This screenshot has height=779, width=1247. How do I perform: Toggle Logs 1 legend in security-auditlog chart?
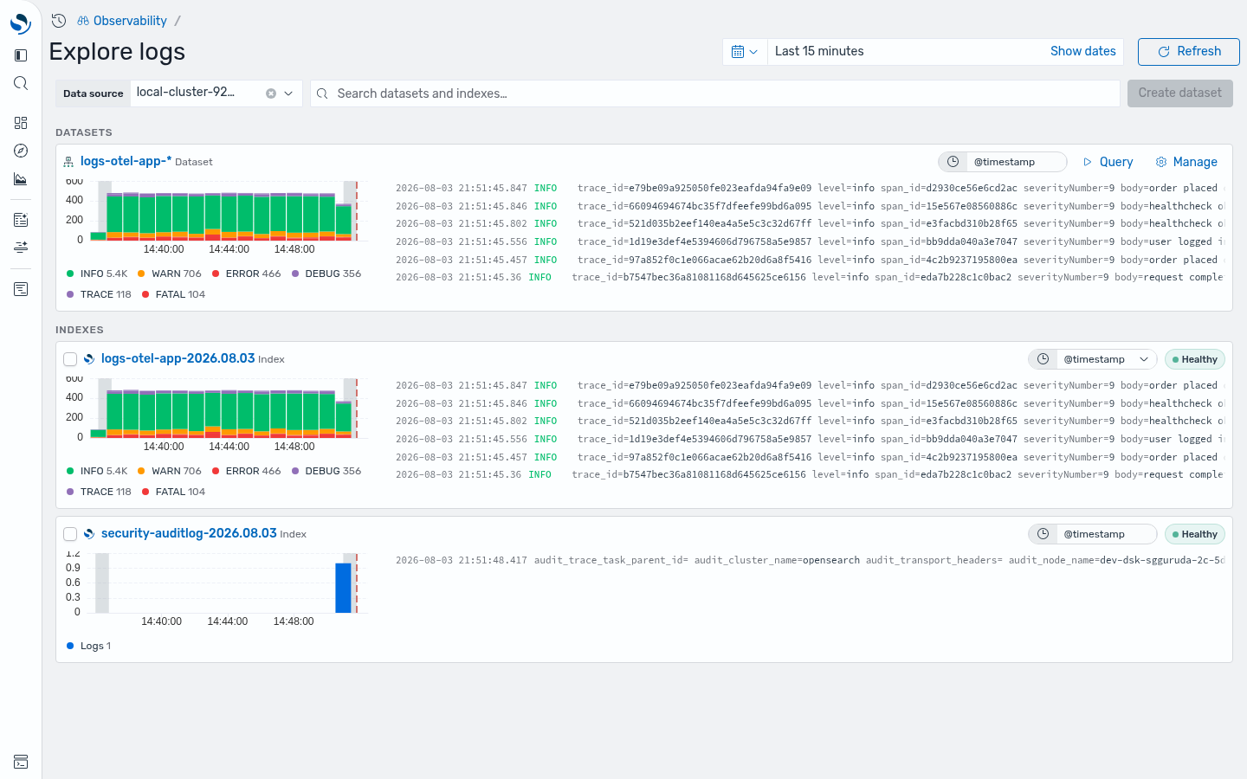(x=88, y=646)
